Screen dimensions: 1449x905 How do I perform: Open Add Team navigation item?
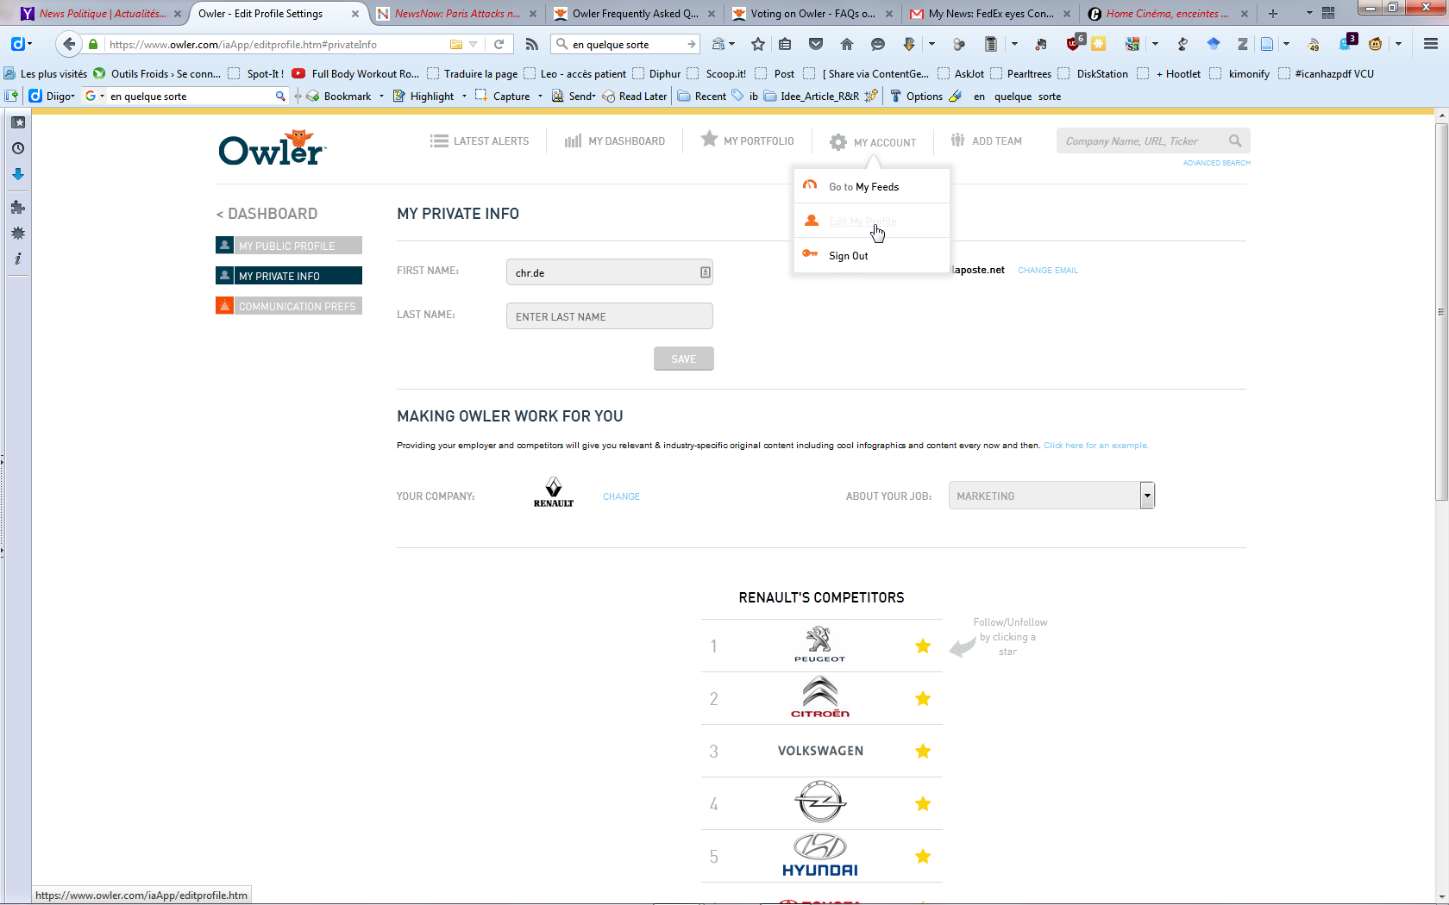tap(986, 140)
